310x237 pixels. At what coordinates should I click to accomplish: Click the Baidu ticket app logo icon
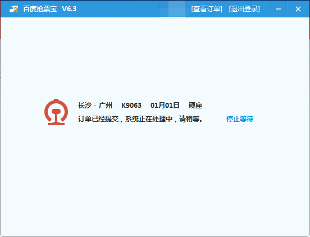click(x=14, y=9)
